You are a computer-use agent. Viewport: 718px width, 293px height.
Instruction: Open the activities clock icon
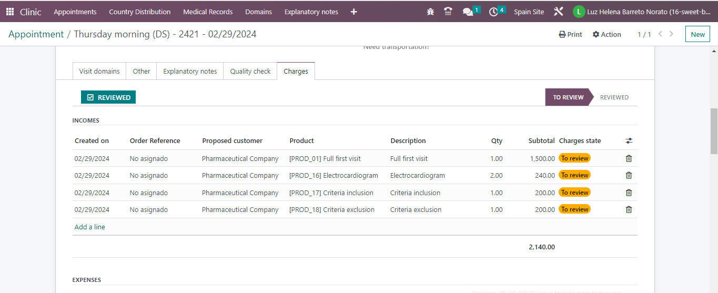[x=493, y=12]
